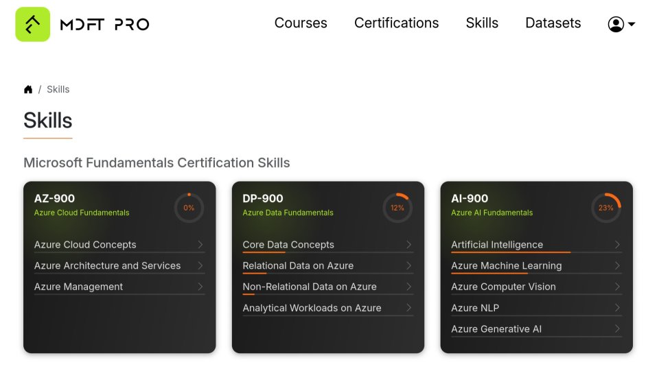
Task: Expand chevron beside Azure Cloud Concepts
Action: click(x=200, y=245)
